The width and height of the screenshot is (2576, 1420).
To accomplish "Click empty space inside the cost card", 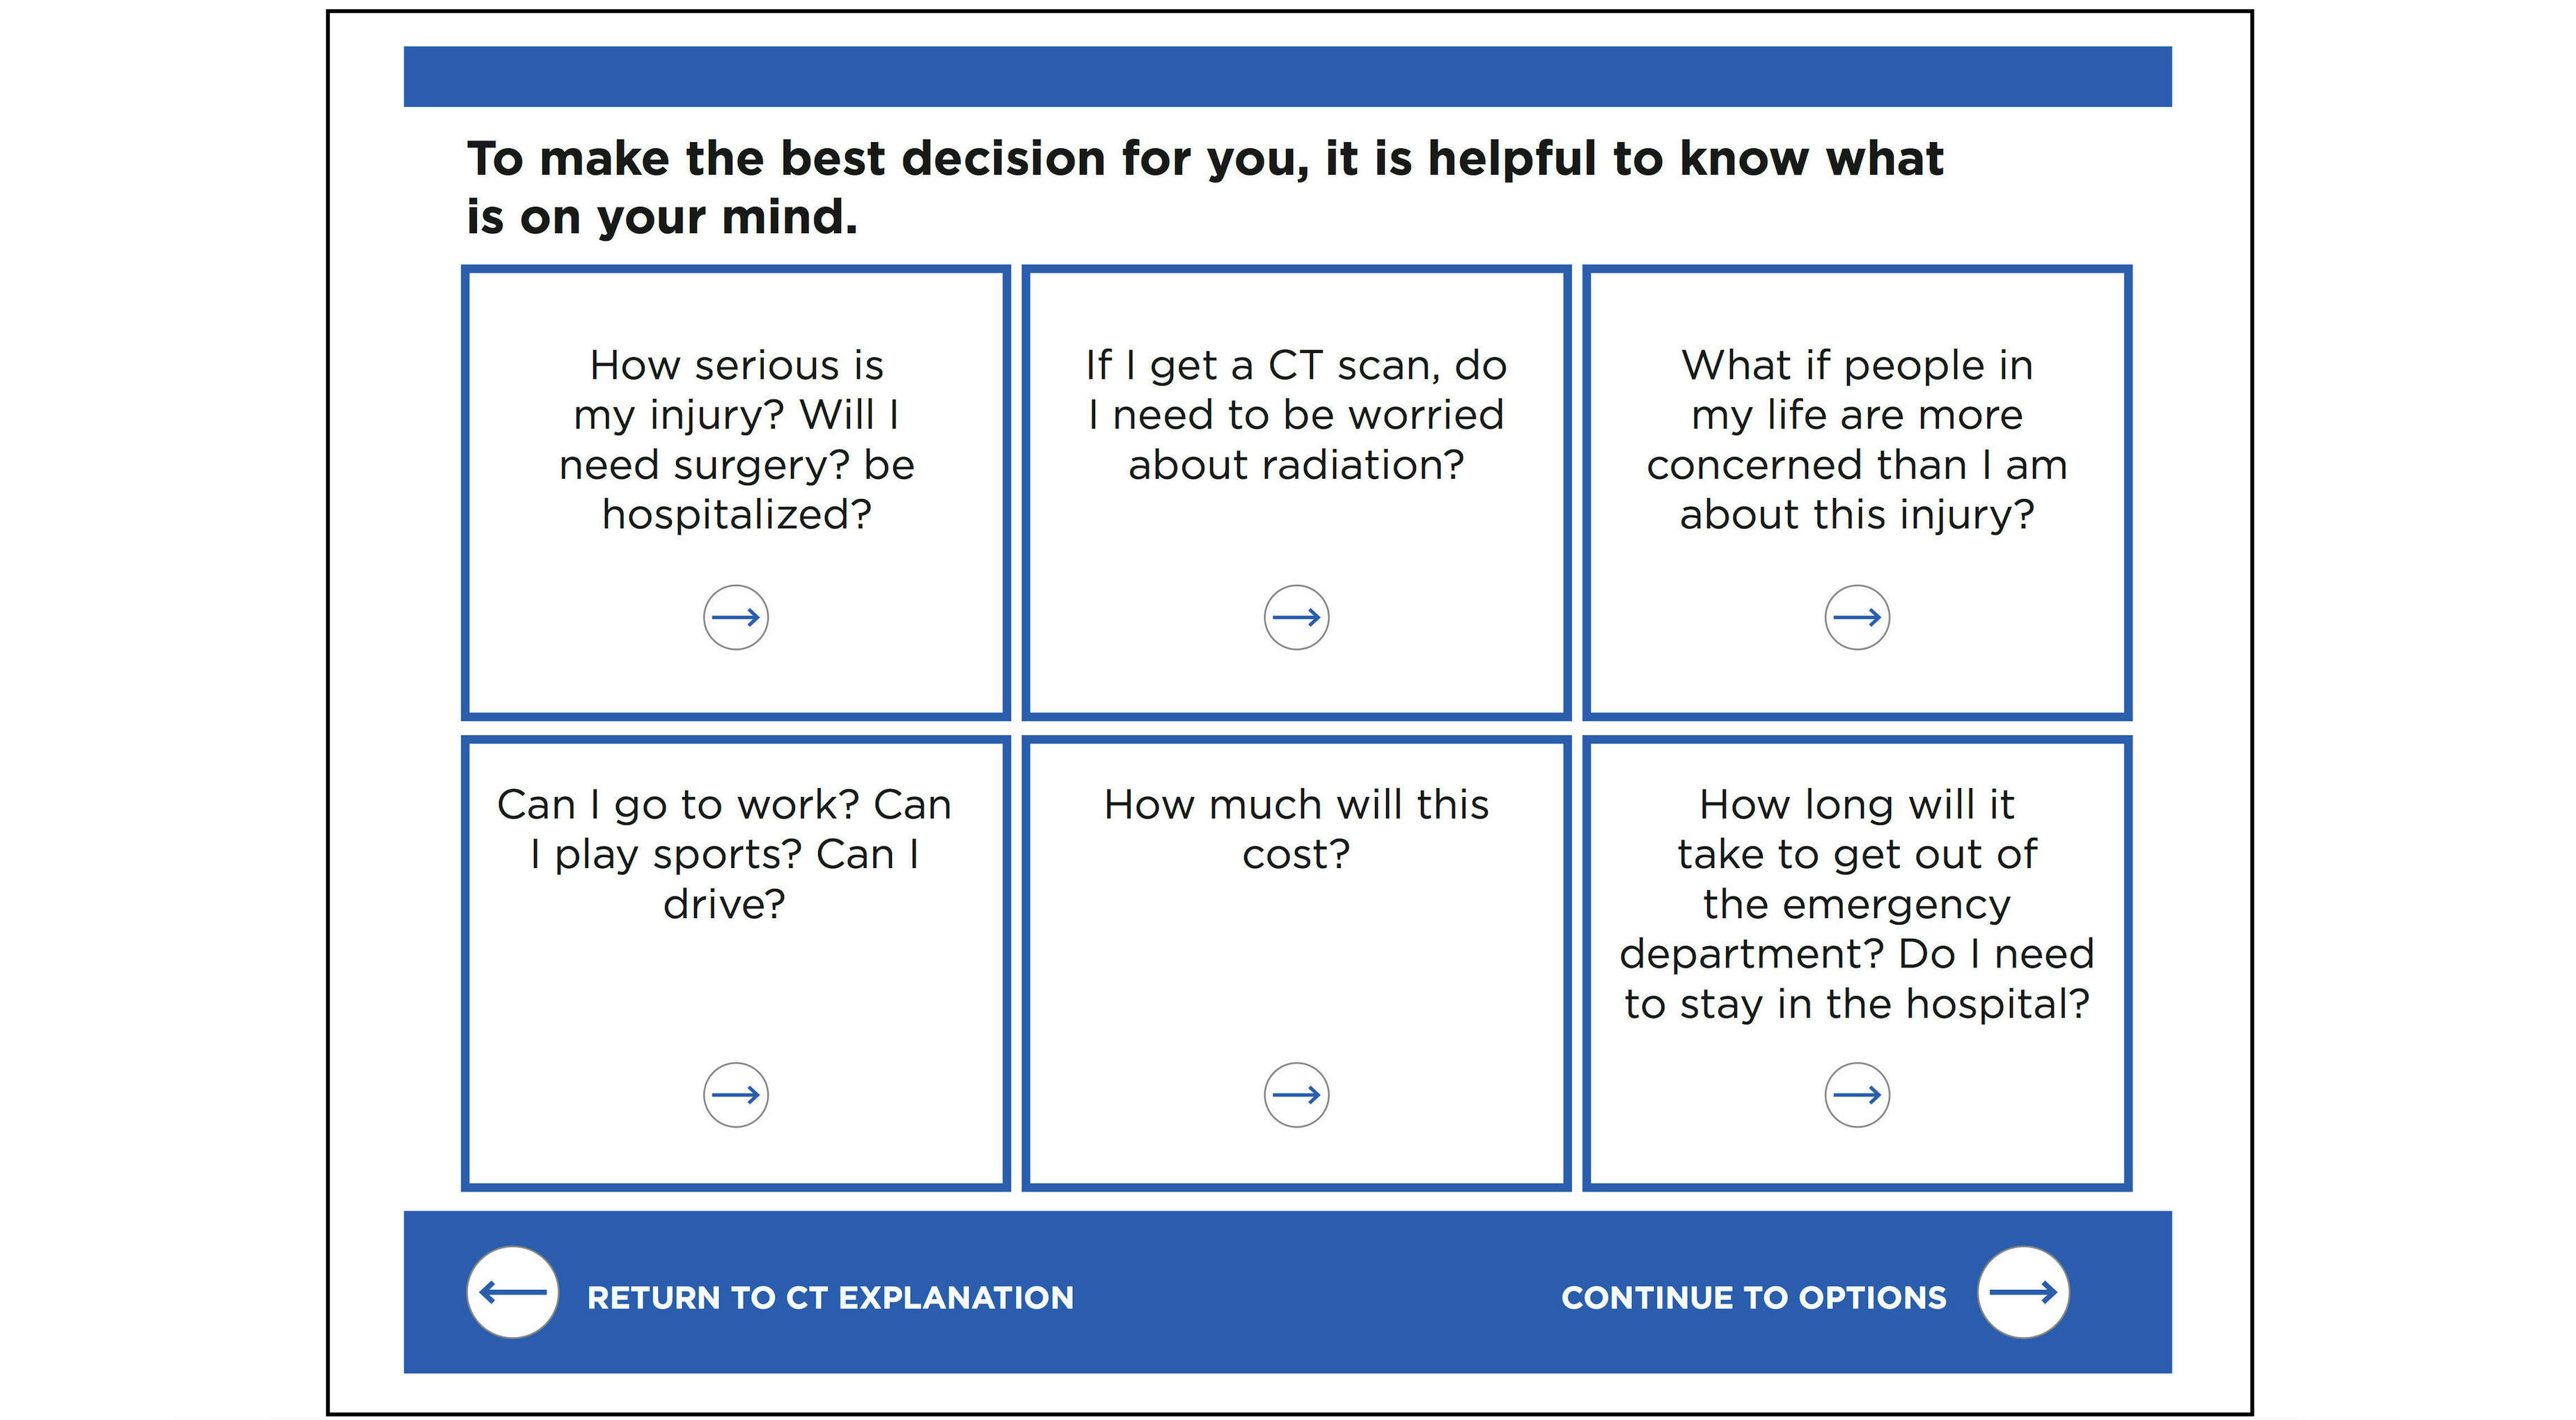I will point(1296,970).
